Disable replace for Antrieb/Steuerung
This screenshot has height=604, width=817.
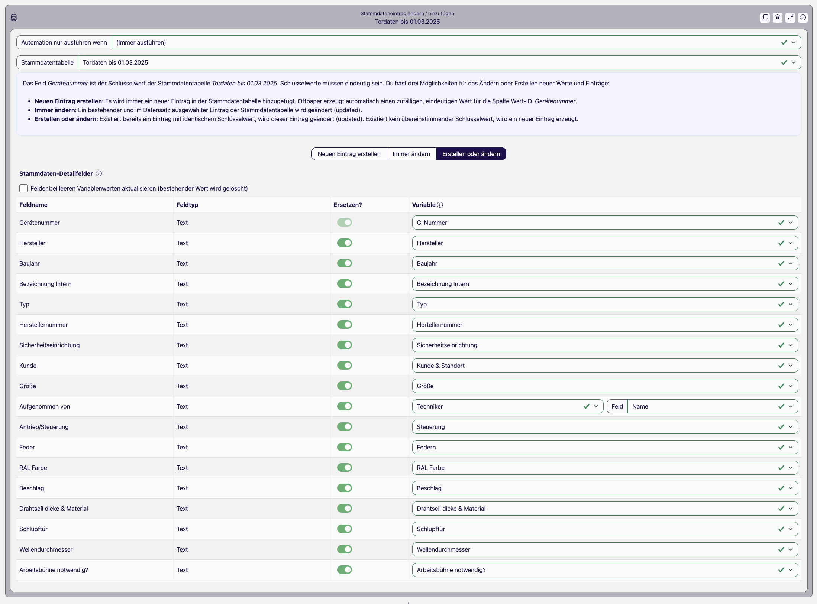point(345,426)
